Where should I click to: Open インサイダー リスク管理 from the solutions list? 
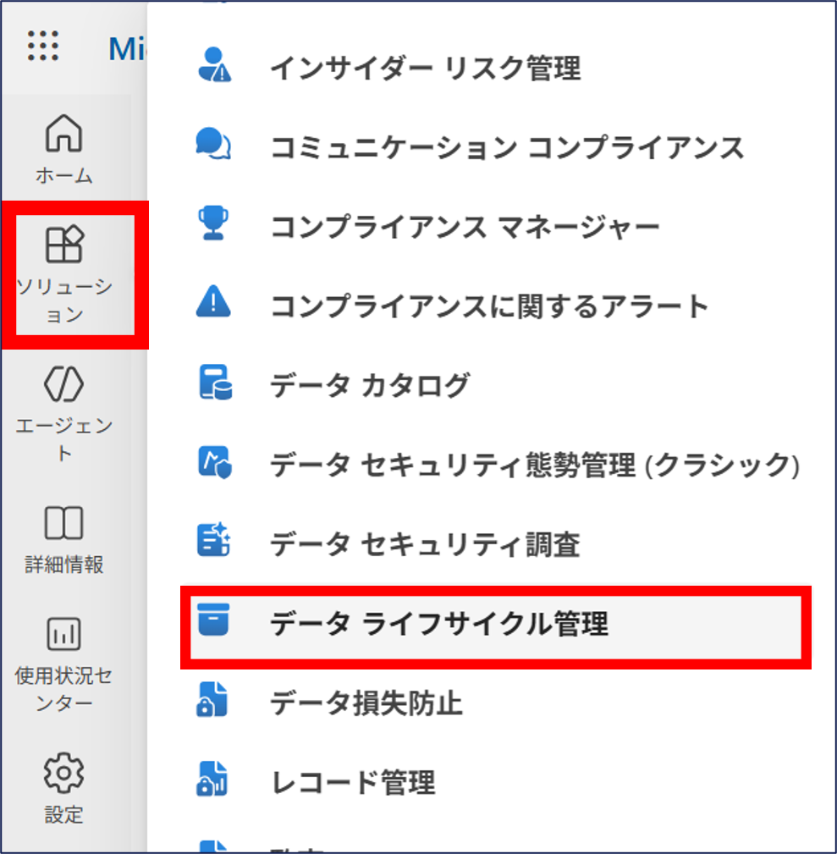(x=427, y=69)
